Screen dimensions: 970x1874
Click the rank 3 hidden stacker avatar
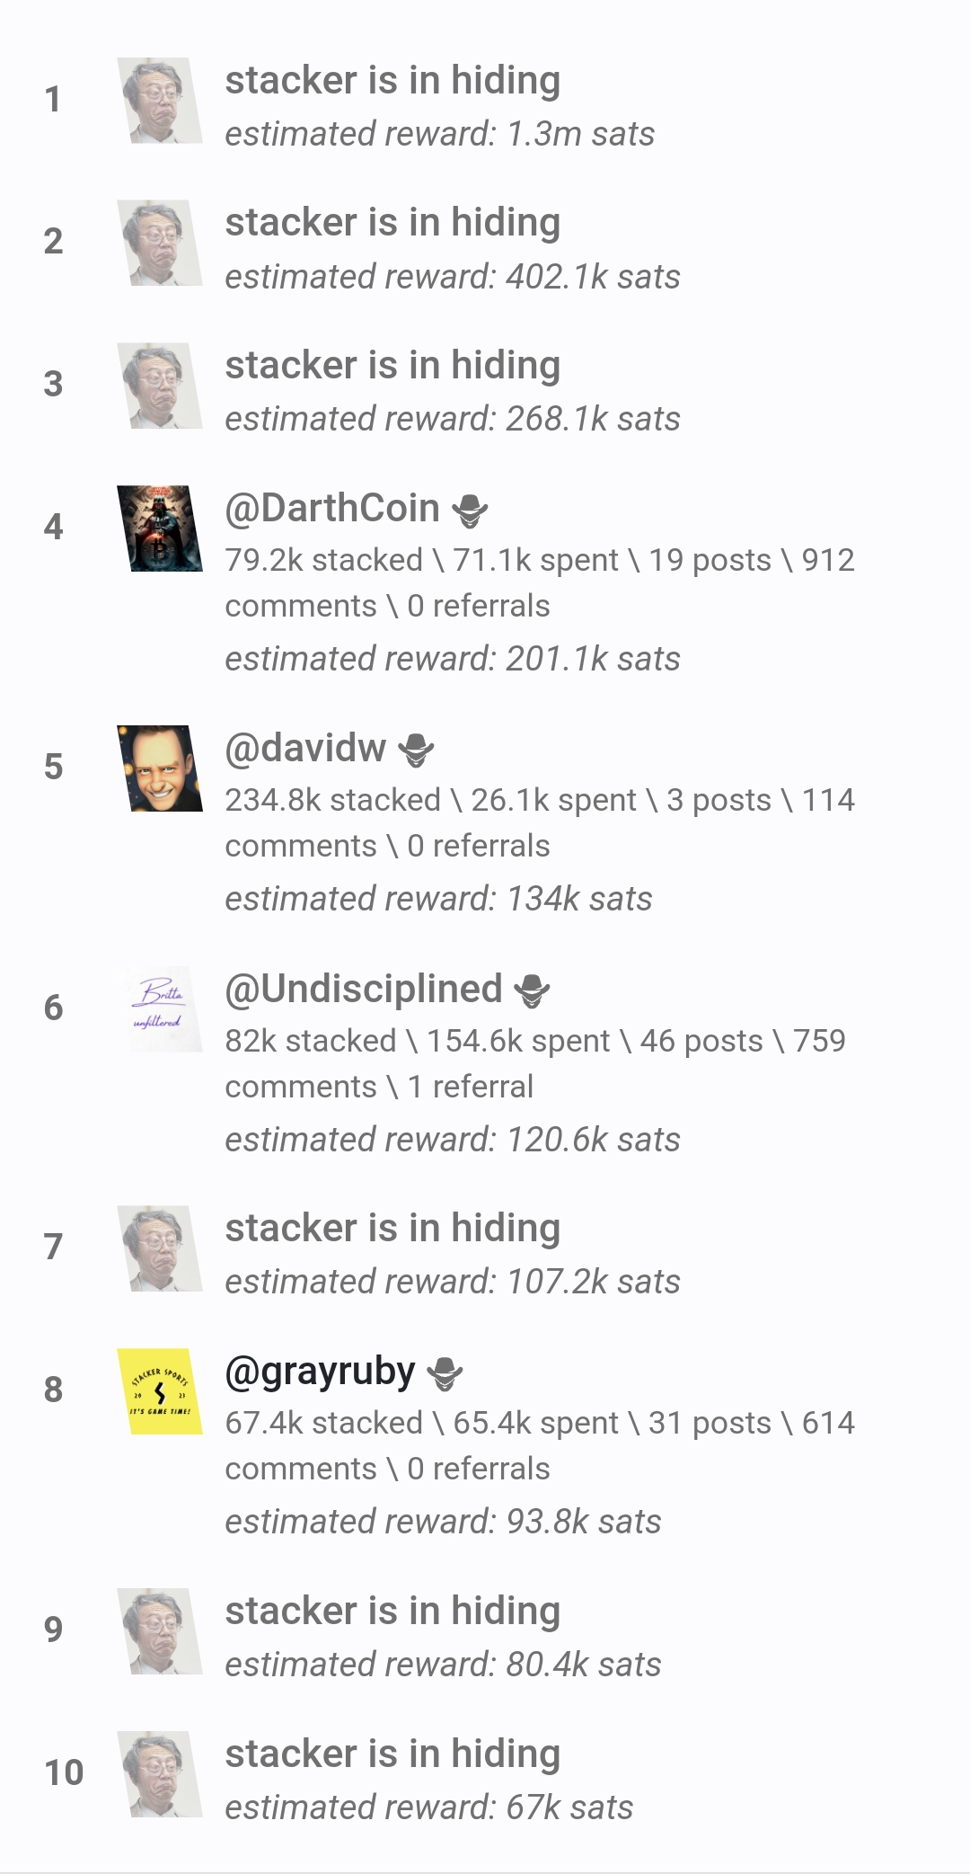coord(160,386)
